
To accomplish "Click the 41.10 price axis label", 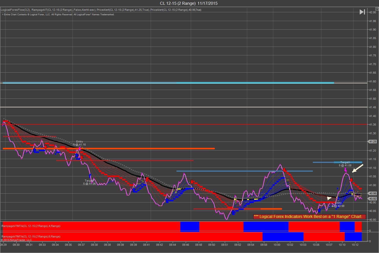I will [372, 168].
